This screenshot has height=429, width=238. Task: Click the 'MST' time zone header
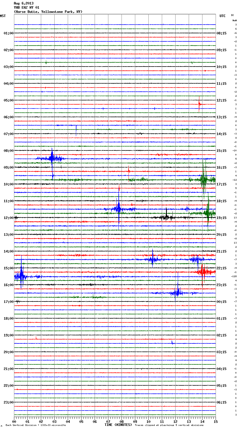pos(3,16)
